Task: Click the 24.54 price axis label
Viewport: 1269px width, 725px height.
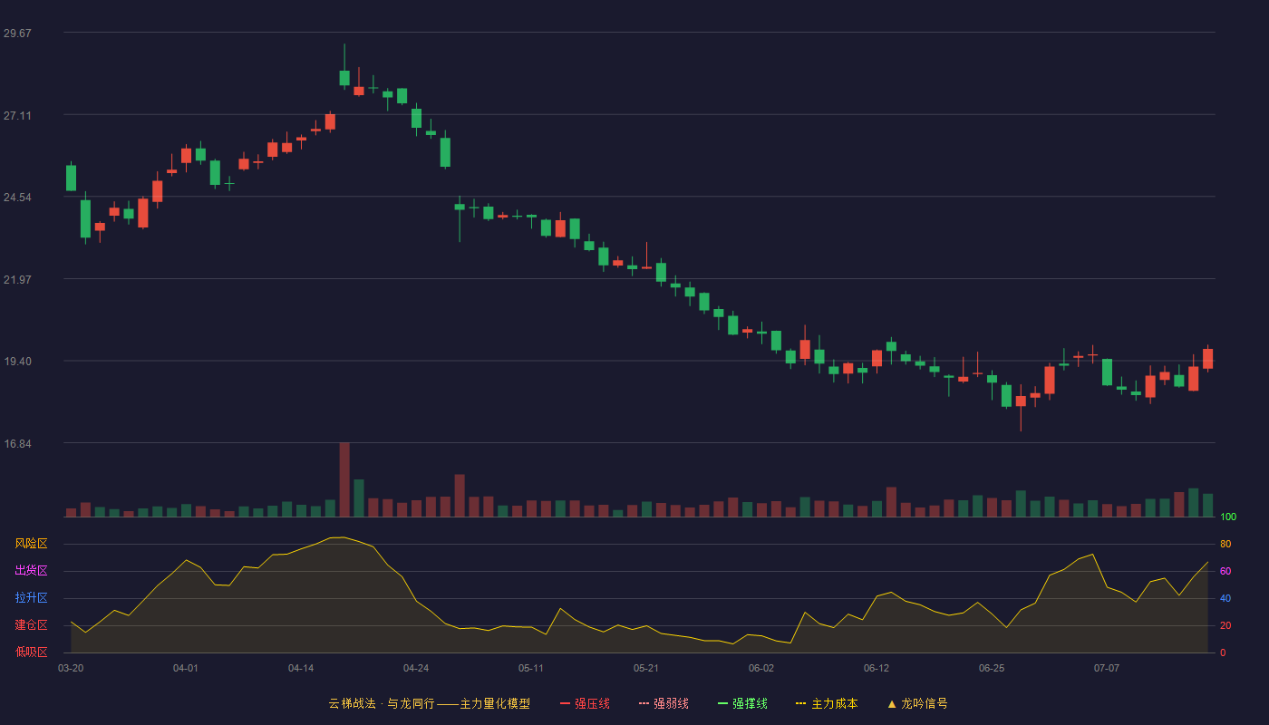Action: [17, 197]
